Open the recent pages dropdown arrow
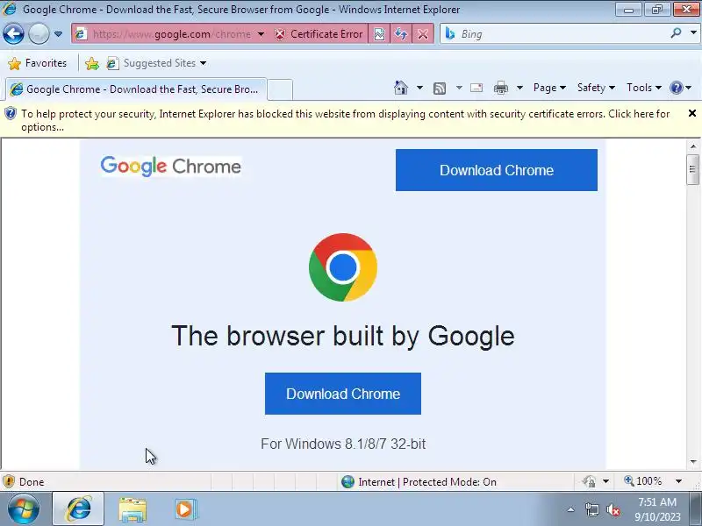Viewport: 702px width, 526px height. (x=58, y=34)
